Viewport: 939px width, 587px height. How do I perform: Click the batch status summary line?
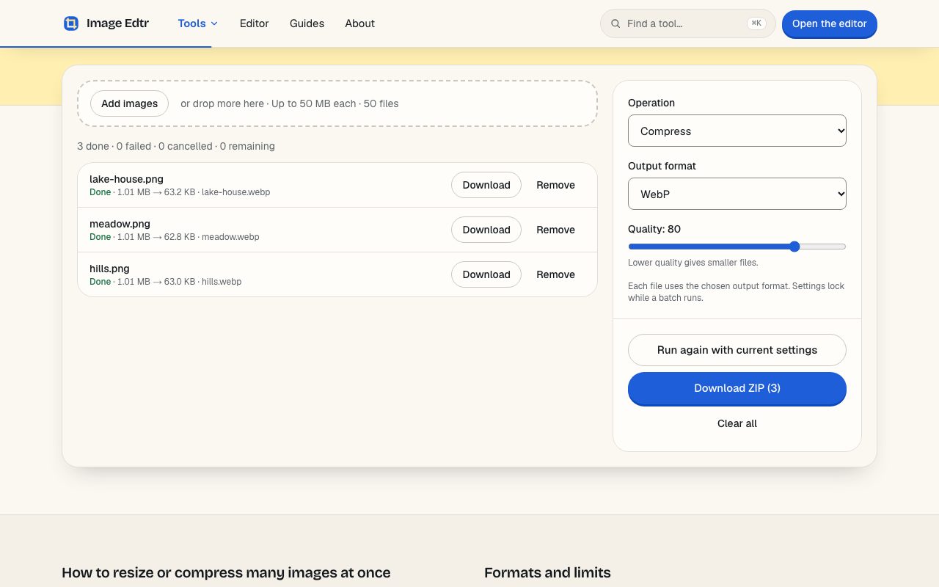coord(176,146)
